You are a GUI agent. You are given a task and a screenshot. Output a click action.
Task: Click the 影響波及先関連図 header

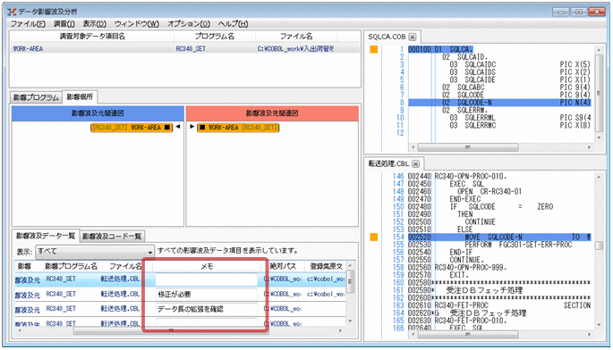pos(272,113)
